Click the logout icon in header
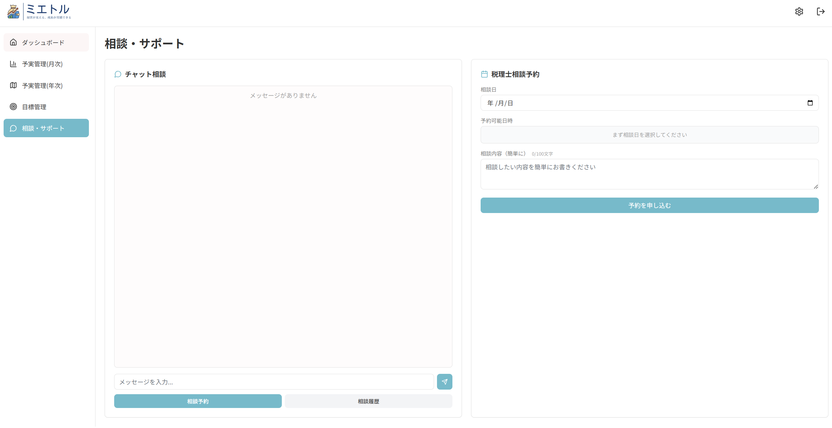 (x=821, y=12)
